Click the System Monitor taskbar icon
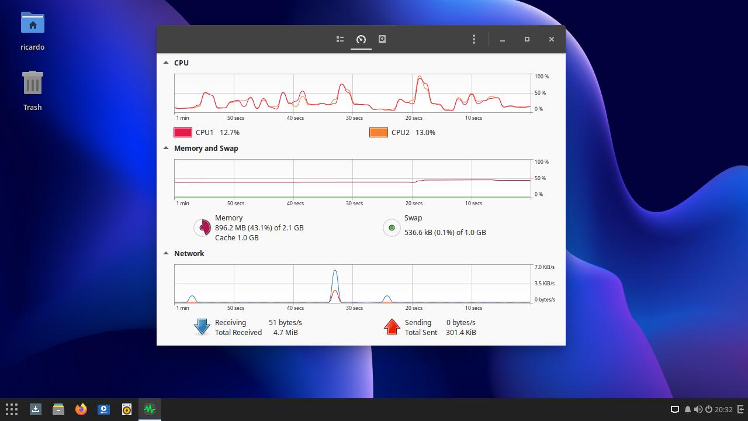Viewport: 748px width, 421px height. [x=150, y=409]
